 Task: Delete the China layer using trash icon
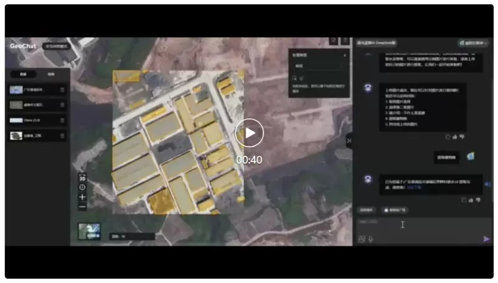click(x=62, y=120)
